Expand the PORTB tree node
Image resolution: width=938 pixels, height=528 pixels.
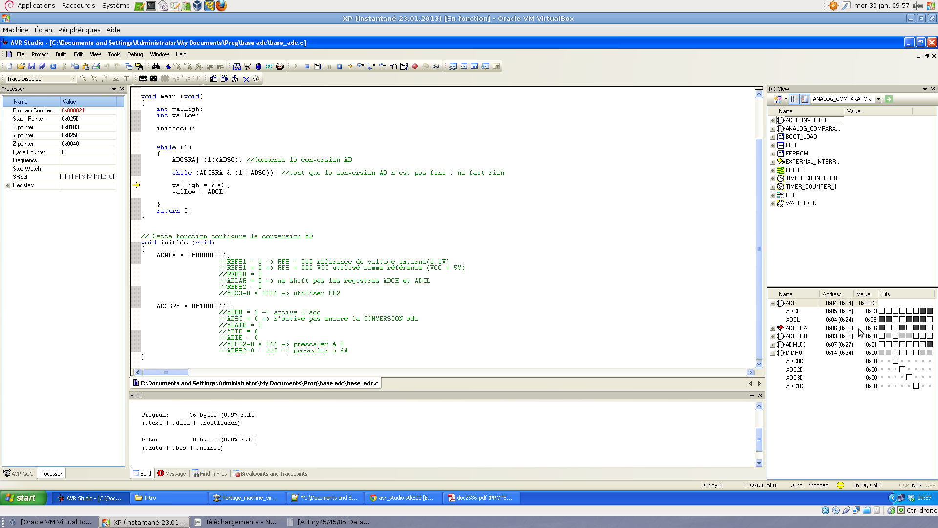[x=773, y=171]
